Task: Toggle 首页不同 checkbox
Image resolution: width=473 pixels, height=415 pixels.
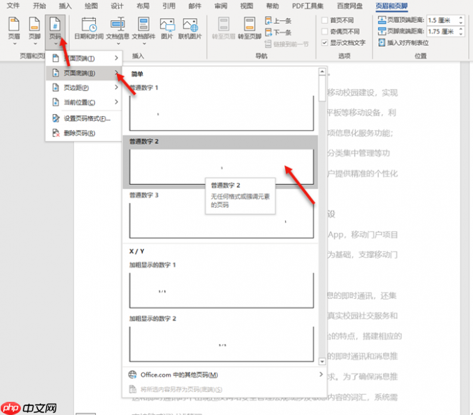Action: point(325,20)
